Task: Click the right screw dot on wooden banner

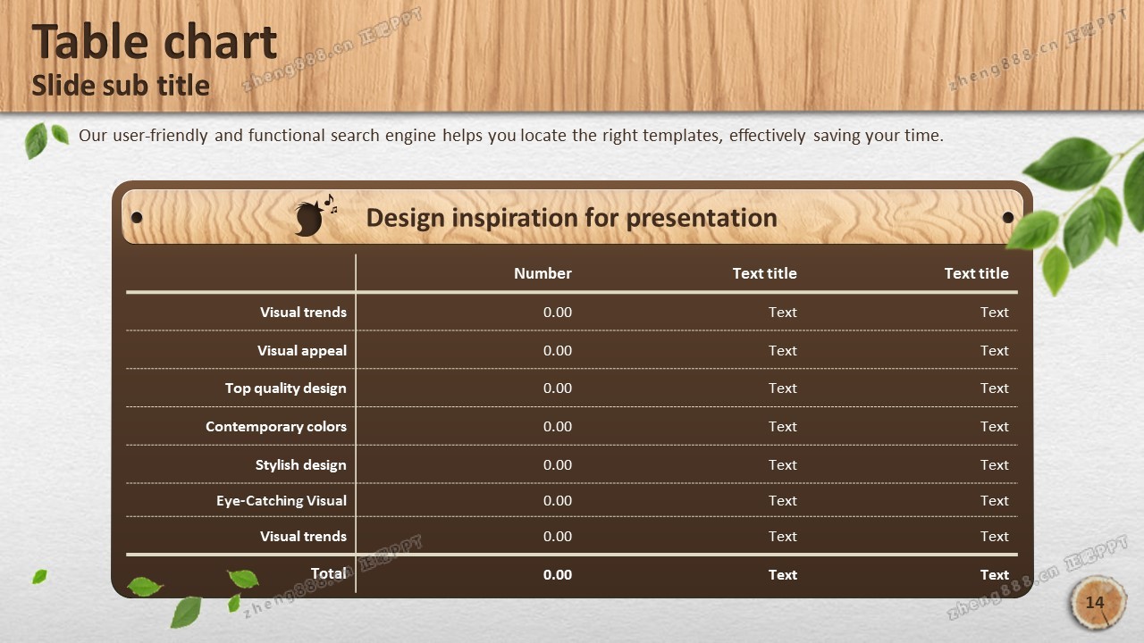Action: click(1008, 218)
